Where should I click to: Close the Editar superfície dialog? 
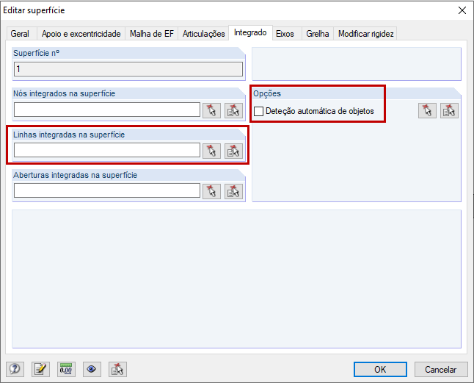coord(462,10)
